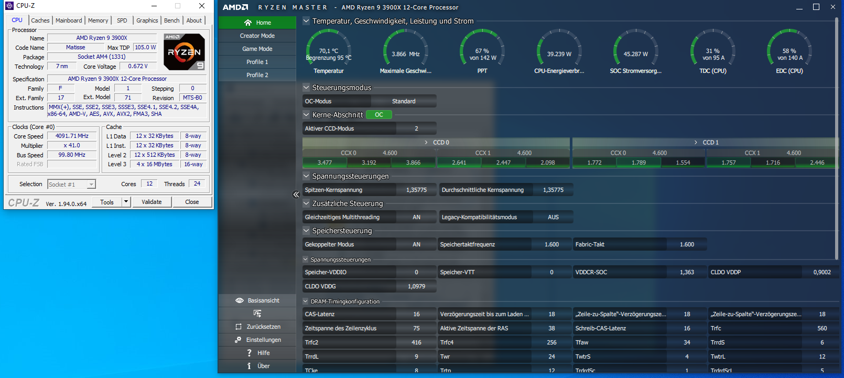Expand the CCD 0 chevron
The image size is (844, 378).
pyautogui.click(x=426, y=143)
